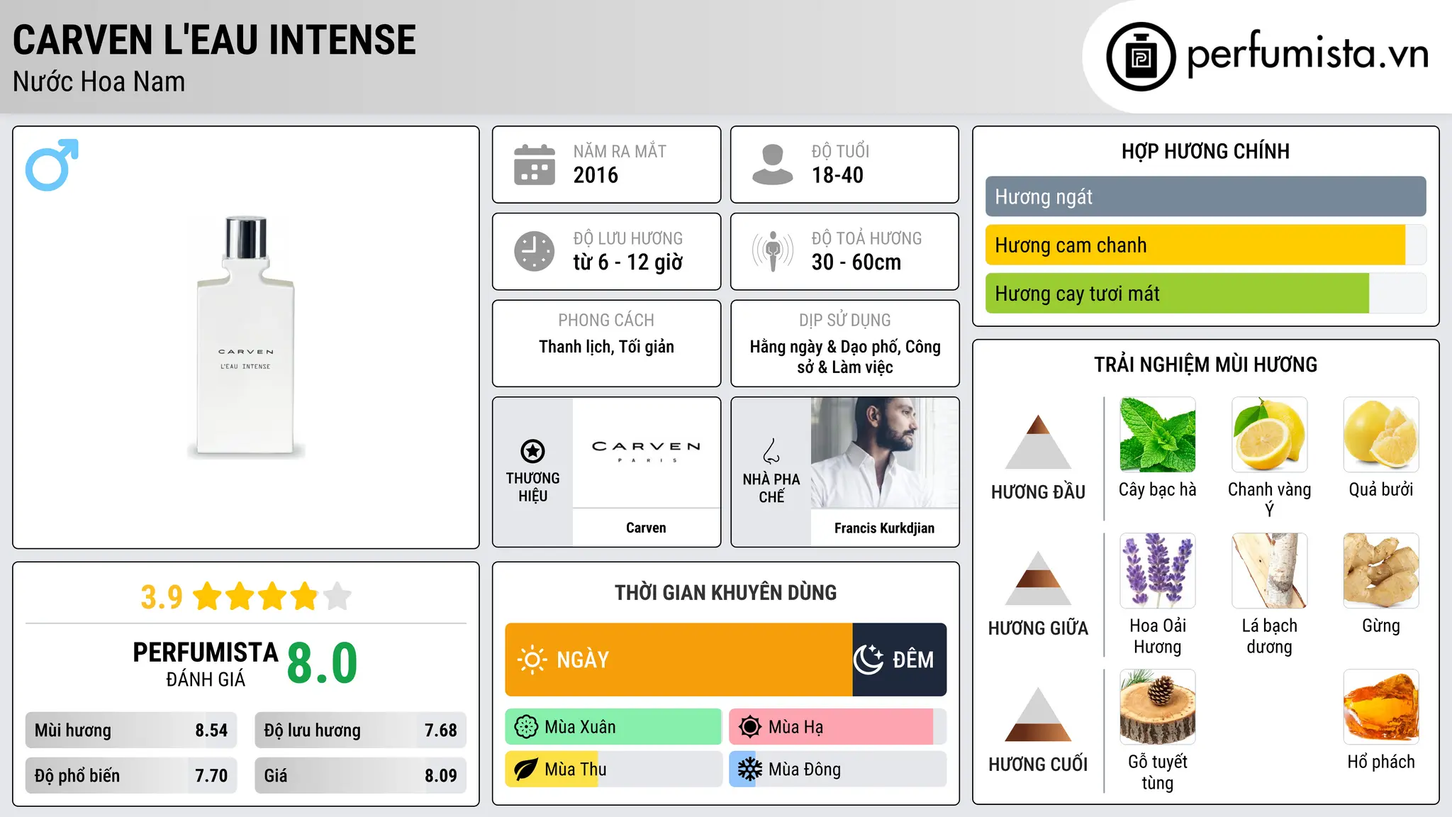Click the Mùi hương 8.54 score box
The height and width of the screenshot is (817, 1452).
pos(131,730)
